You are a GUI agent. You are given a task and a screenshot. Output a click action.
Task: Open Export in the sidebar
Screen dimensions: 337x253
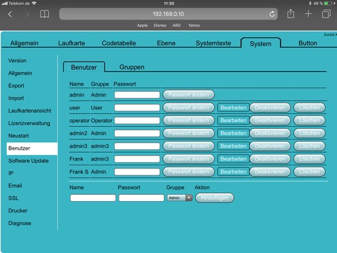point(16,86)
